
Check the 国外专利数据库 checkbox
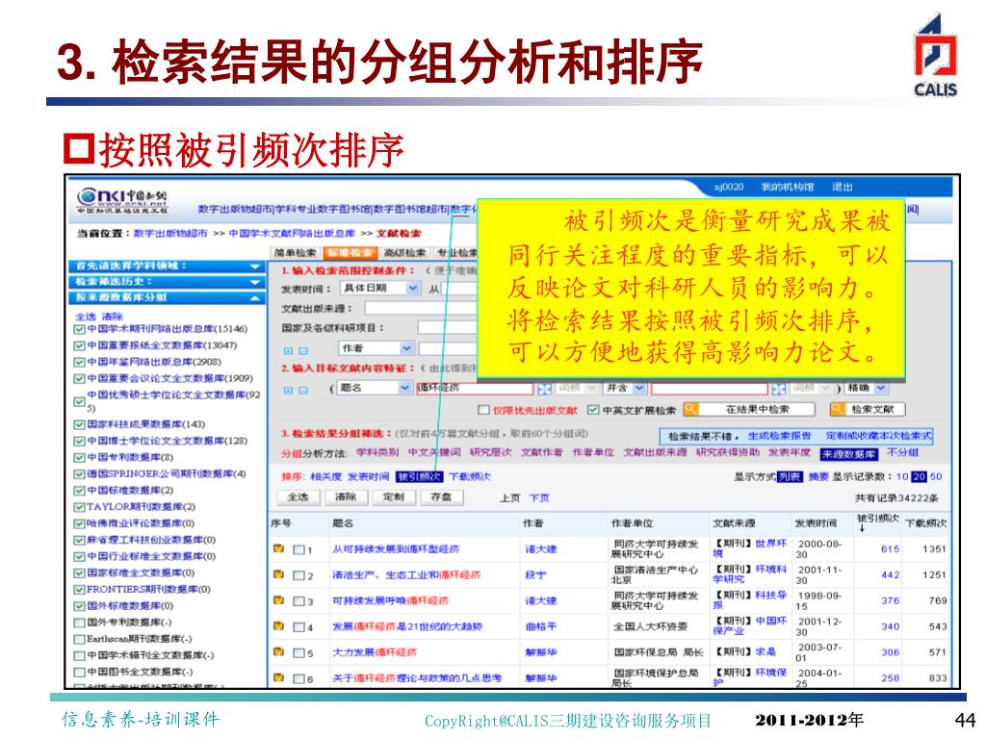[x=79, y=623]
